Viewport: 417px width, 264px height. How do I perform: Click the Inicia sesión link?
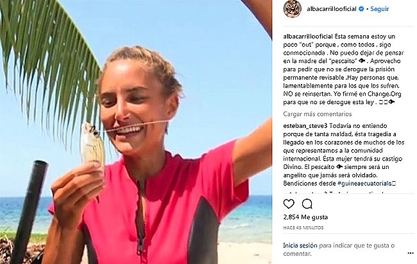[300, 245]
